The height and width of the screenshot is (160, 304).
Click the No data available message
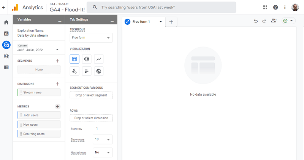[x=203, y=94]
